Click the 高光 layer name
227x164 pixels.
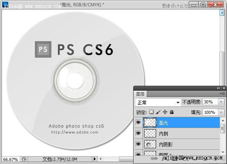(164, 123)
